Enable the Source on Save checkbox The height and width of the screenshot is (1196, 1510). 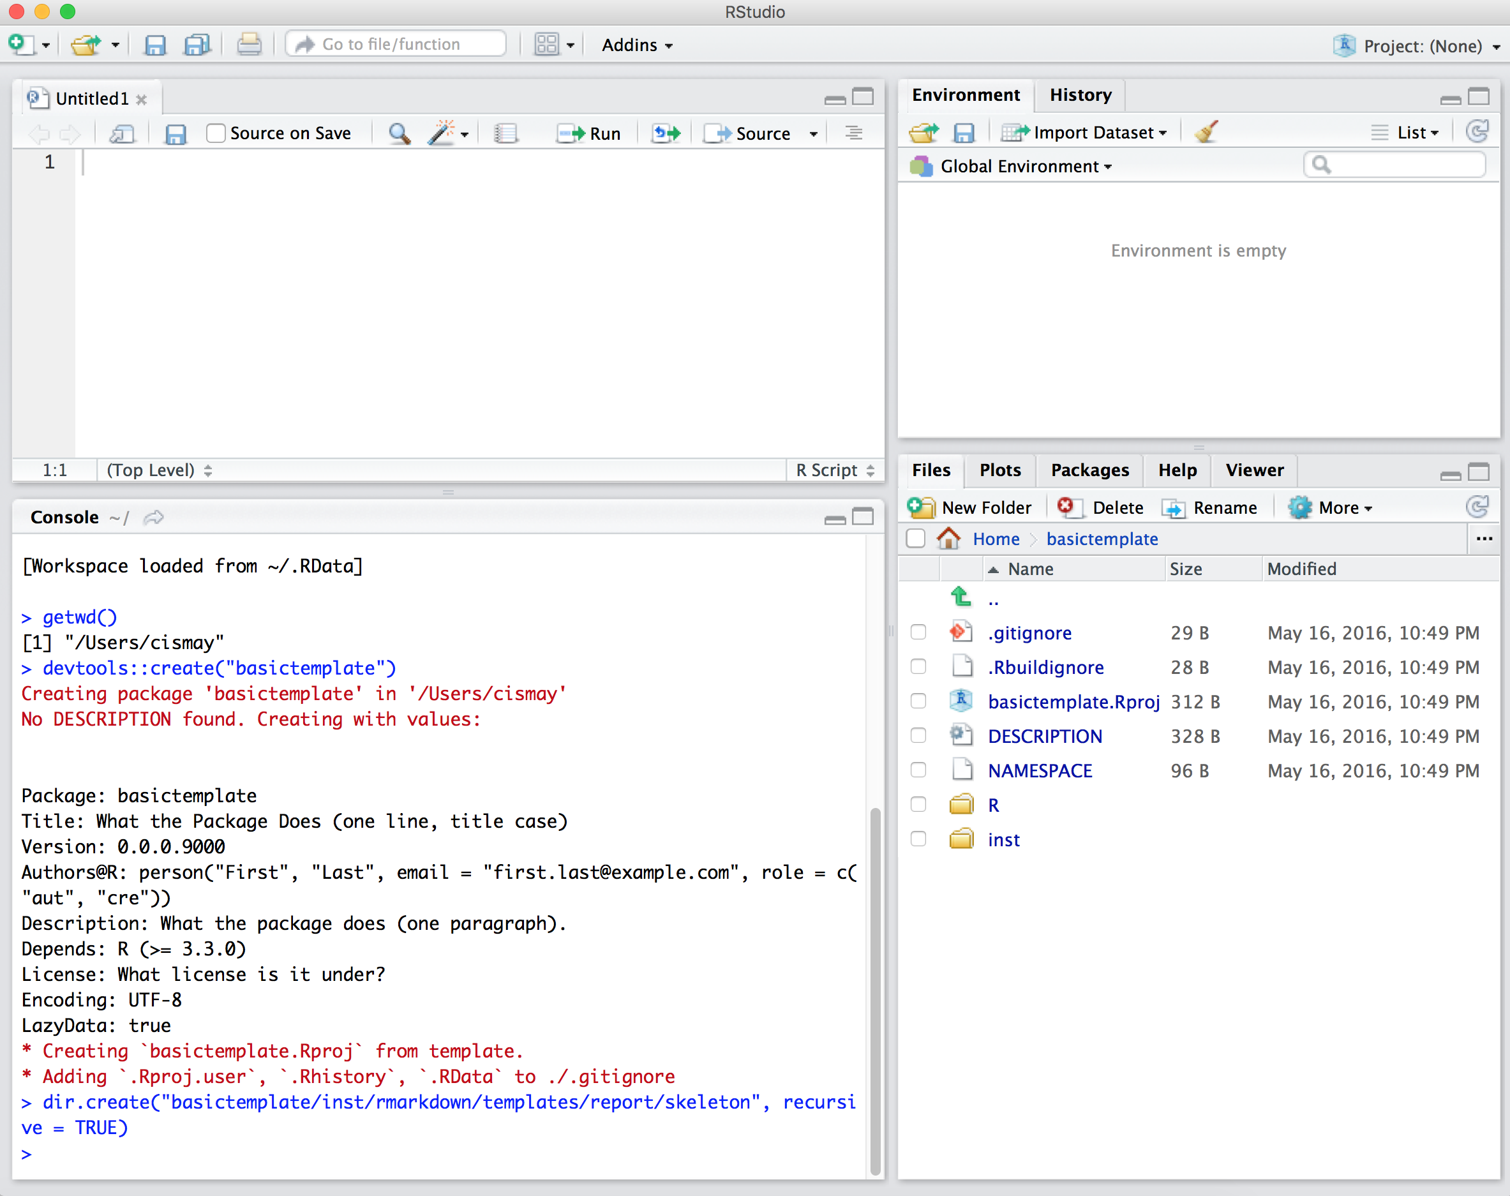[x=216, y=133]
